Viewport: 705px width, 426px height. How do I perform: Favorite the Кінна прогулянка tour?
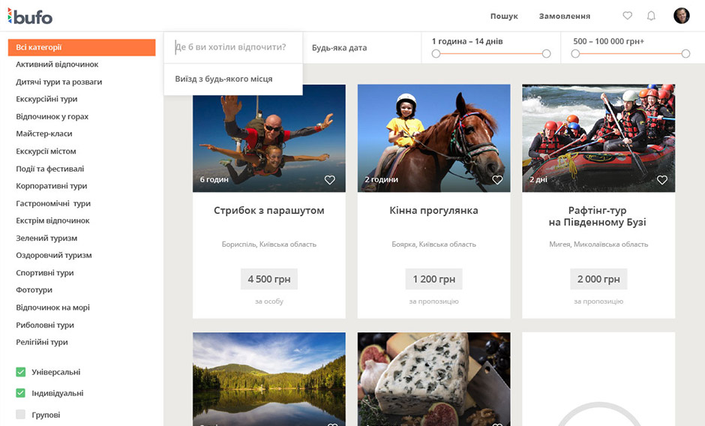(x=497, y=180)
